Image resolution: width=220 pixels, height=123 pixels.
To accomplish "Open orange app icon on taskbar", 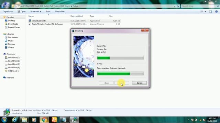I will 54,120.
